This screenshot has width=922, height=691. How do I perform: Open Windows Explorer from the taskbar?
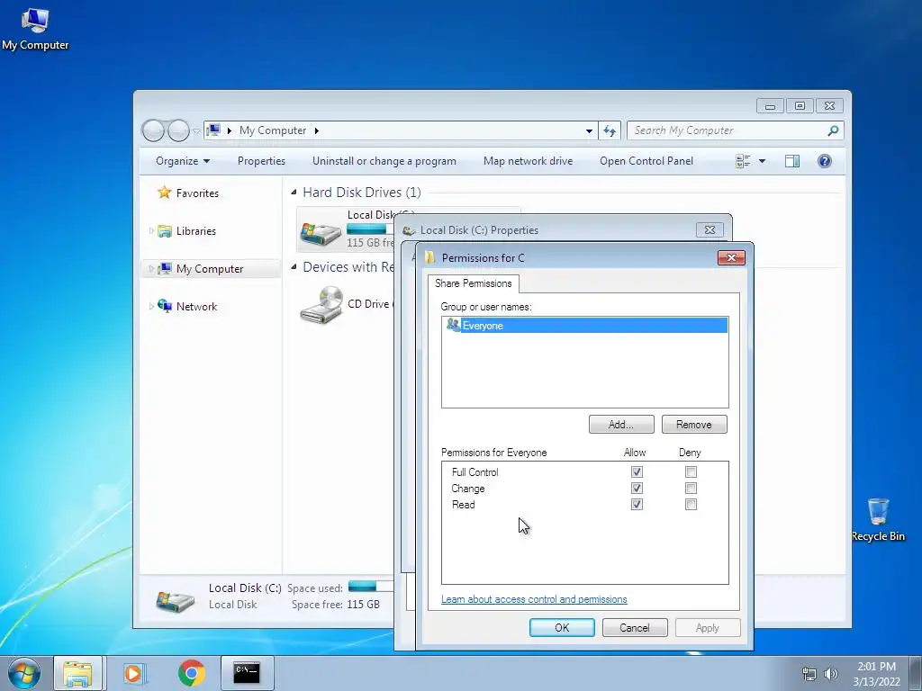[x=77, y=673]
